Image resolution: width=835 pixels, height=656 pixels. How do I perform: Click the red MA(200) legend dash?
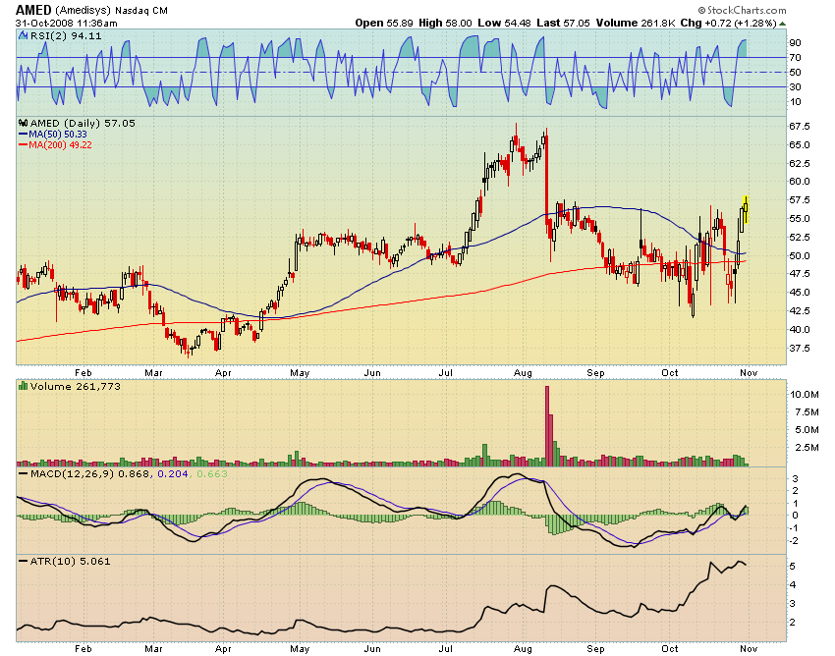pos(23,144)
